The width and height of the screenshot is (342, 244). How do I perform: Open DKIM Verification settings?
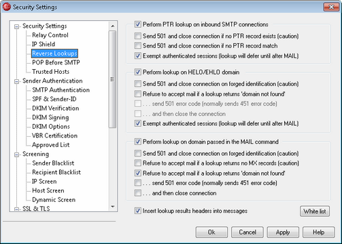click(x=56, y=108)
